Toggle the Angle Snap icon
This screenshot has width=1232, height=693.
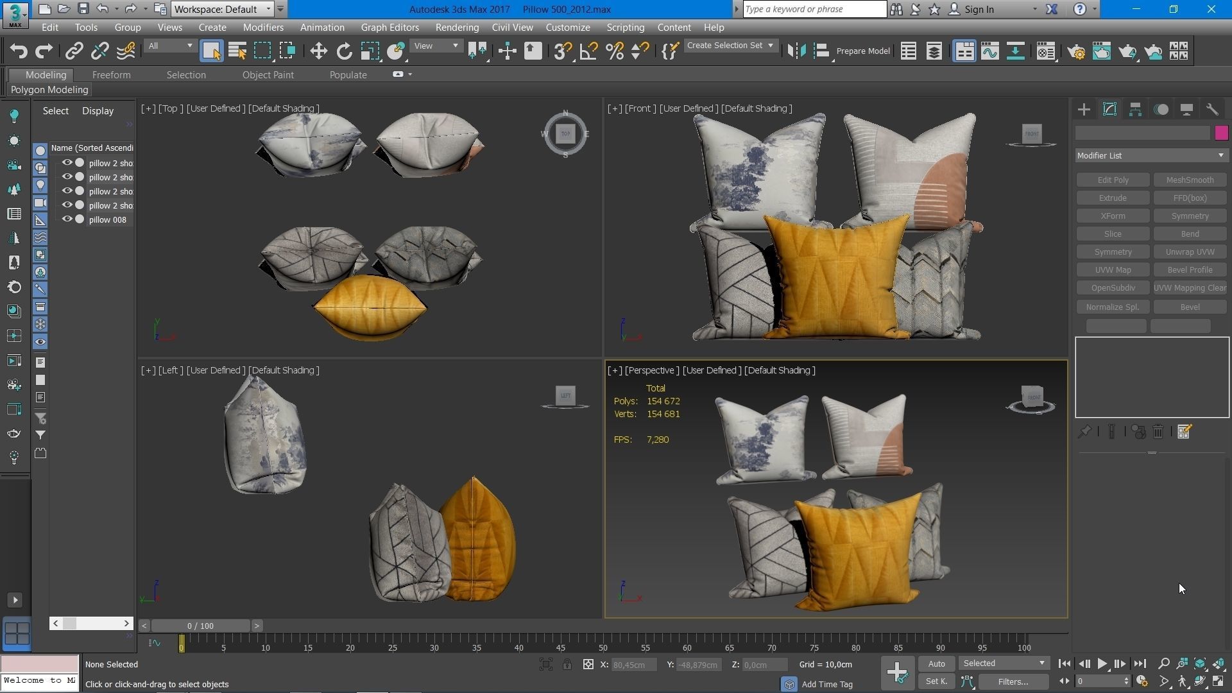tap(588, 51)
